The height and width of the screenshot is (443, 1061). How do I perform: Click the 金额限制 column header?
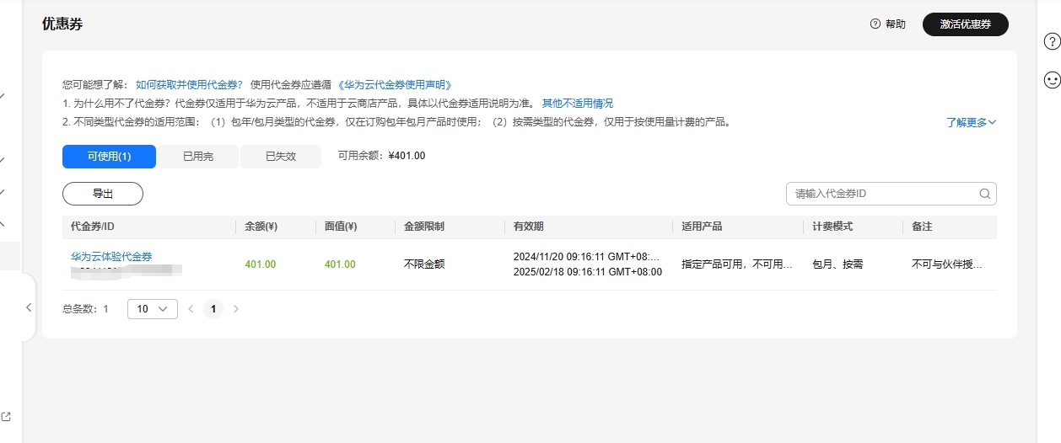(424, 227)
